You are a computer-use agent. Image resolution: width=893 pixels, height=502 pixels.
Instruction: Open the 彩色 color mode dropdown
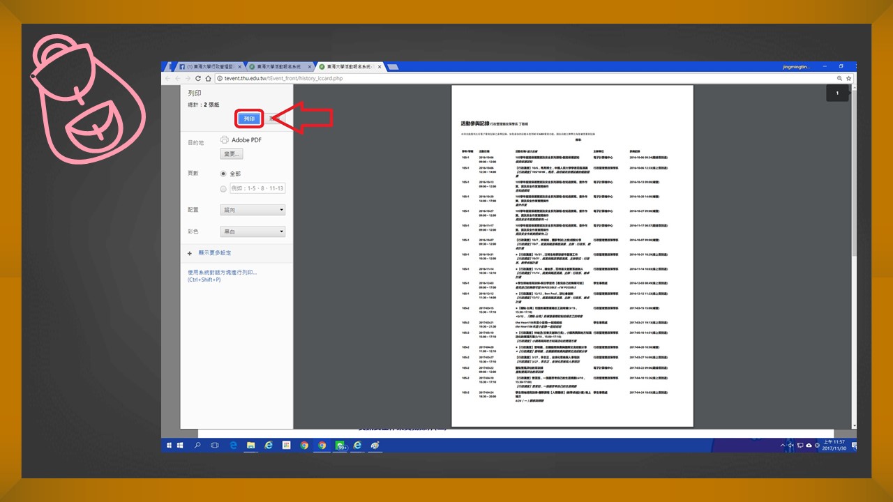tap(252, 231)
